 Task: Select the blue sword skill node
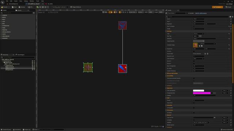[122, 68]
